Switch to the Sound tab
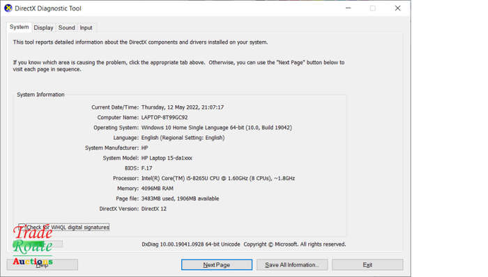This screenshot has width=488, height=277. click(x=67, y=28)
